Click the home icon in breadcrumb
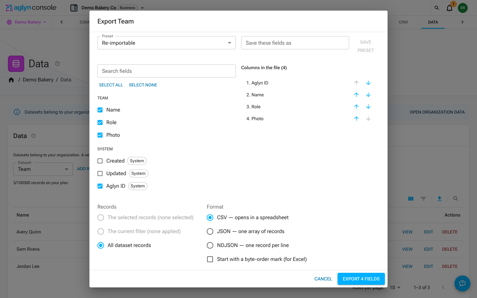Viewport: 477px width, 298px height. click(x=11, y=80)
